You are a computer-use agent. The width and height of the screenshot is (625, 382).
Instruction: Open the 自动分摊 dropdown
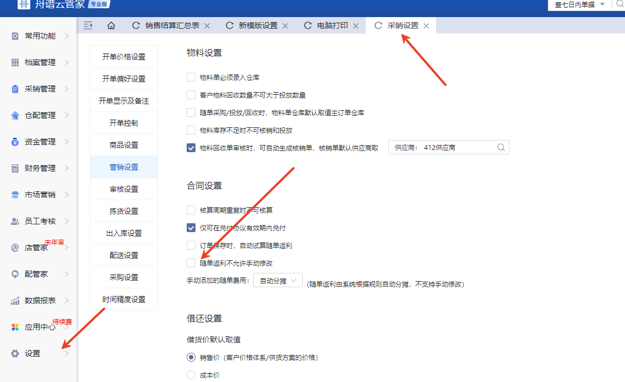(x=278, y=281)
